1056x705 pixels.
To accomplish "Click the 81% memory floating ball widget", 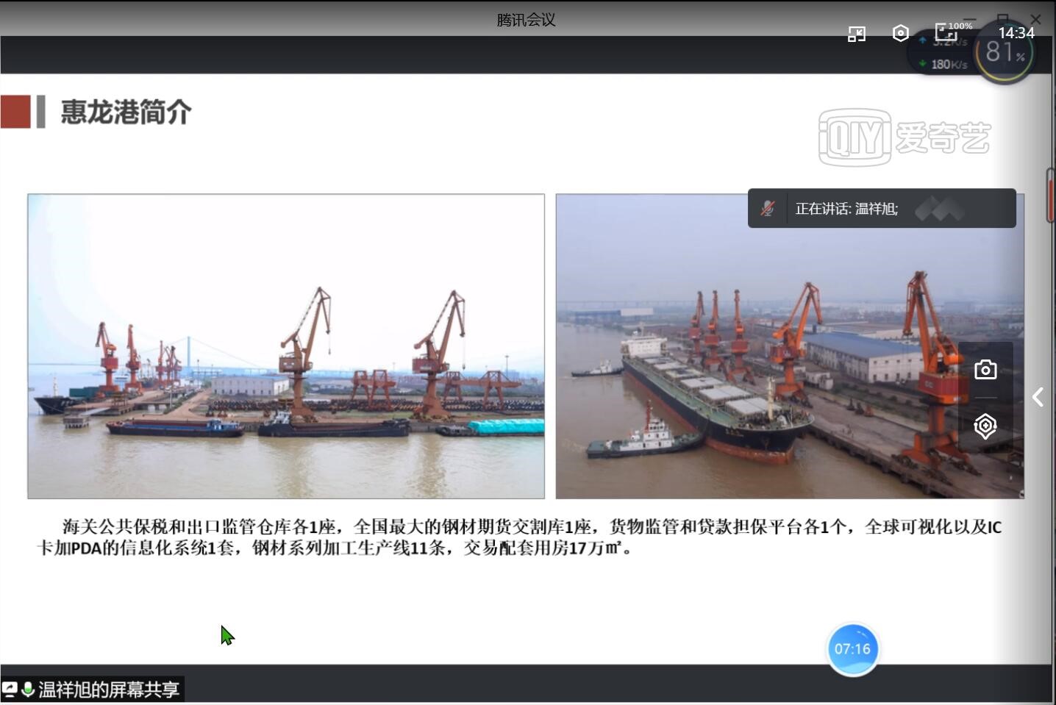I will click(1005, 53).
